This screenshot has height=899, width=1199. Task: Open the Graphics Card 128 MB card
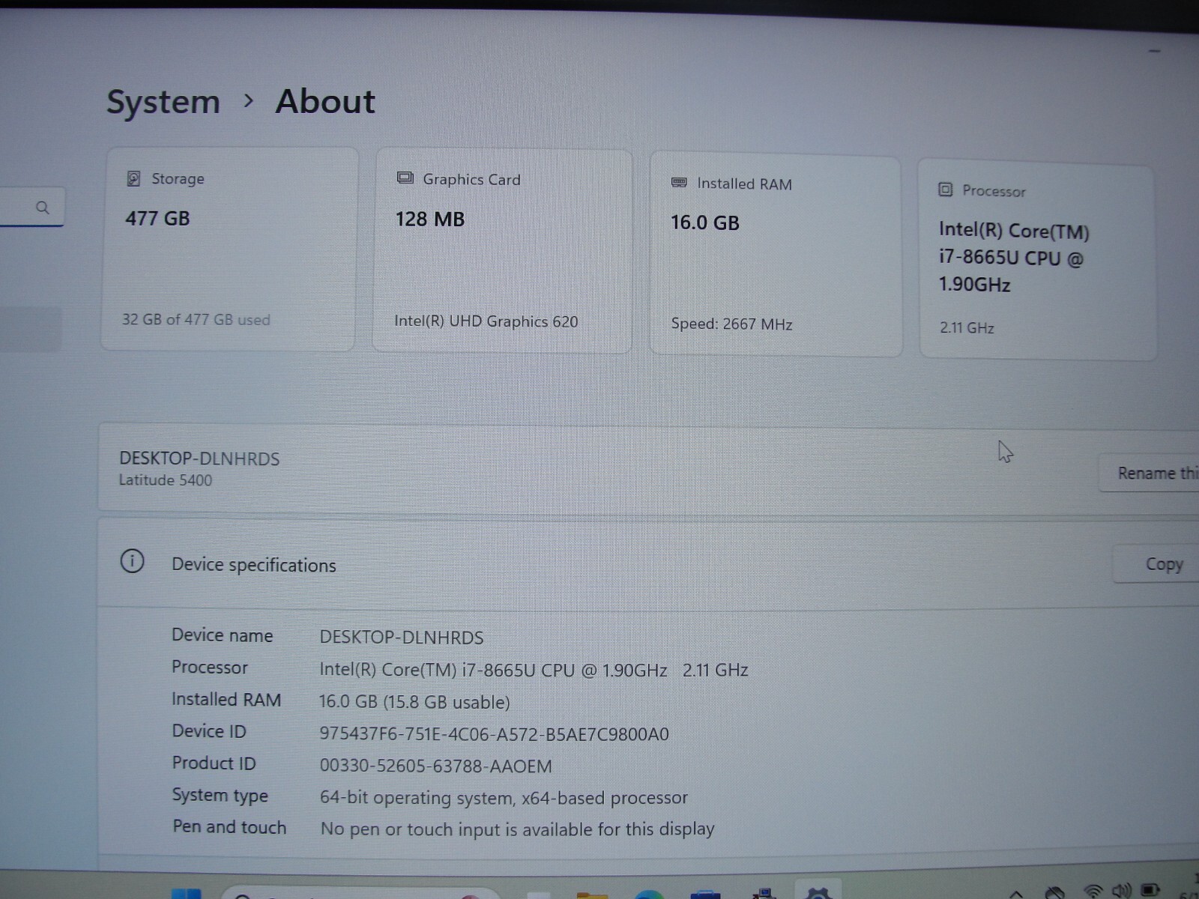click(x=502, y=251)
